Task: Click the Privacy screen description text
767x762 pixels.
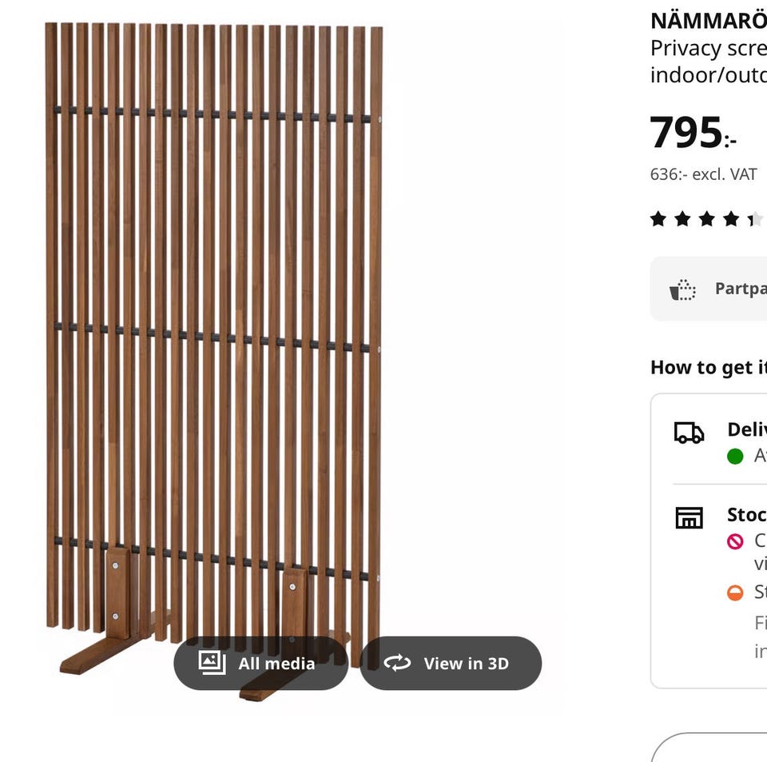Action: click(x=708, y=49)
